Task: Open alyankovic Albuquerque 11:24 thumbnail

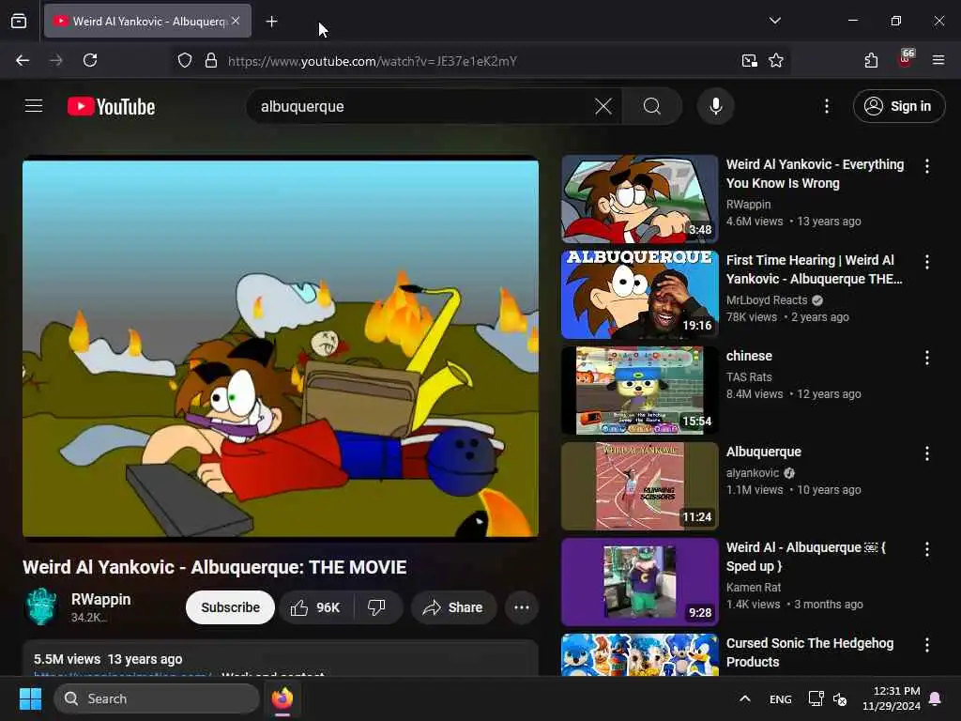Action: click(x=640, y=485)
